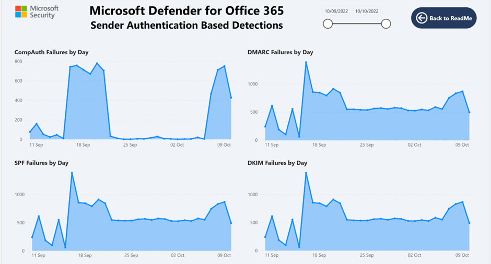Click the 800 axis value on CompAuth chart
491x264 pixels.
click(x=18, y=62)
